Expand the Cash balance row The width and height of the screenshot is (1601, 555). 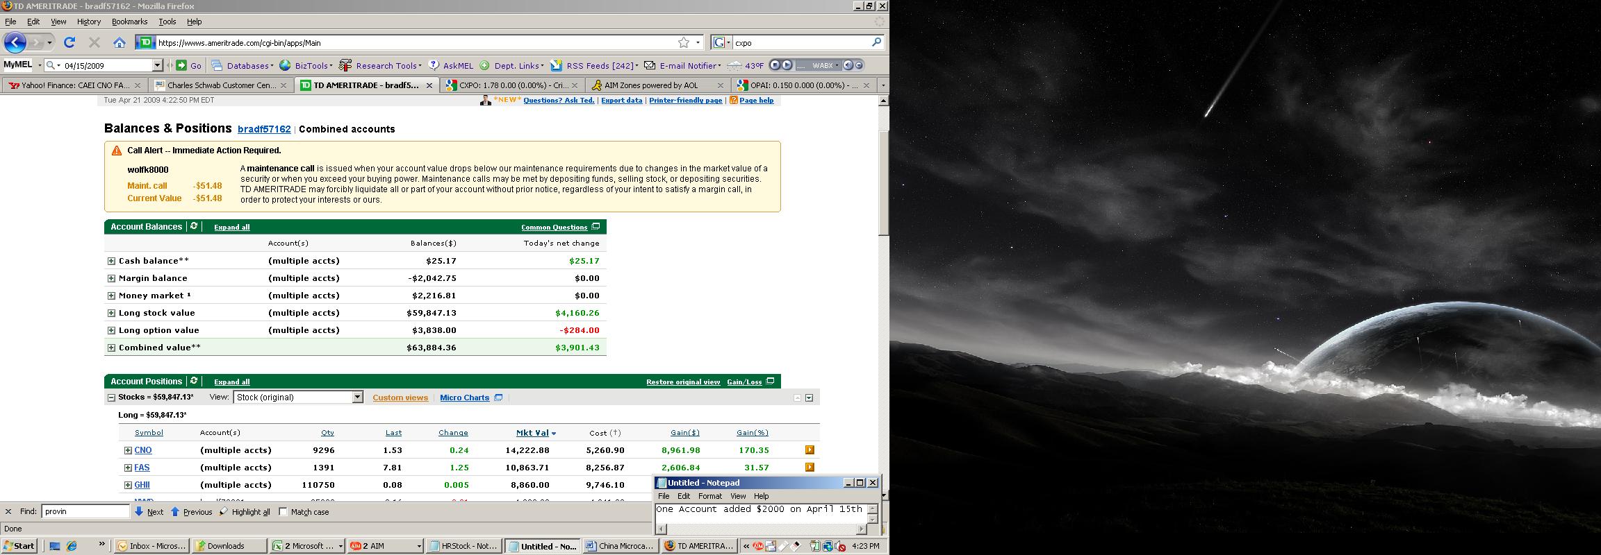tap(111, 261)
